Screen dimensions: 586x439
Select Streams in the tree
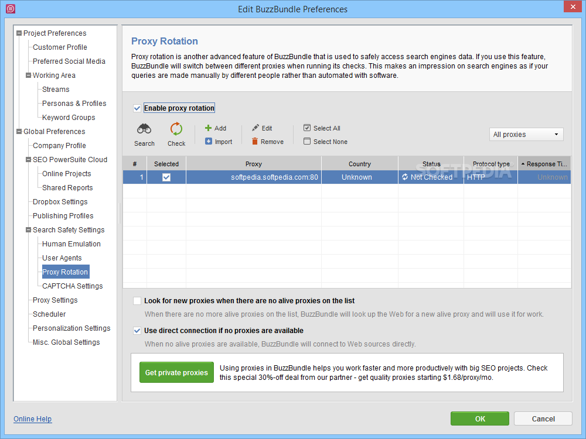coord(56,90)
